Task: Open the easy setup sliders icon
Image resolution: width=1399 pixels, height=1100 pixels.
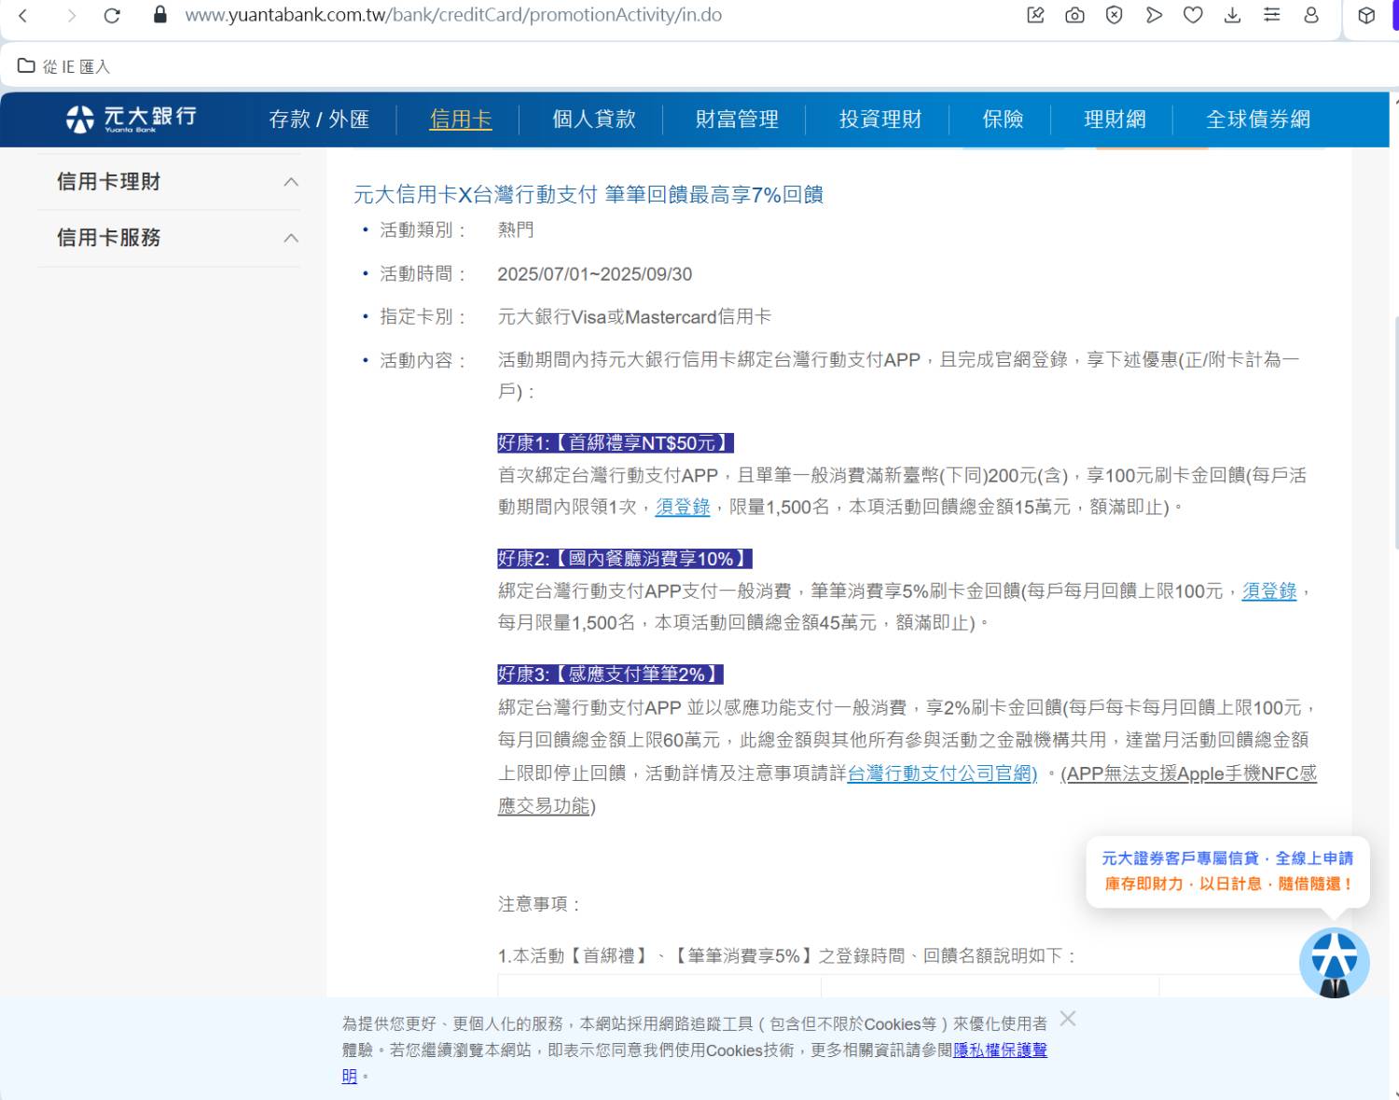Action: [1271, 15]
